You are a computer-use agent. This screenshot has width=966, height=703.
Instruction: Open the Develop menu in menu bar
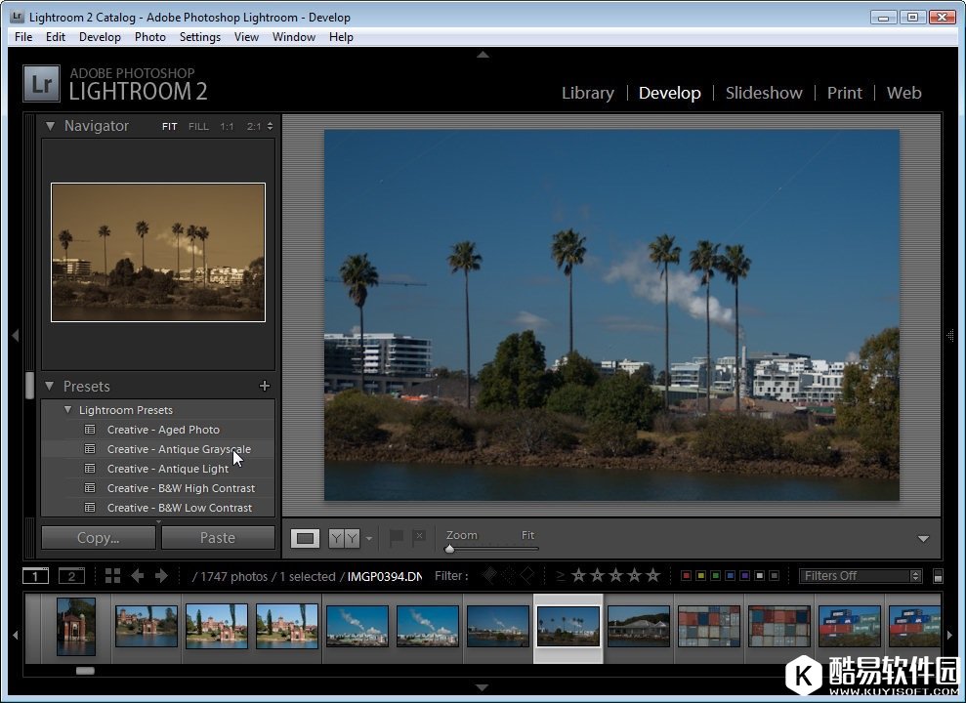pyautogui.click(x=100, y=37)
